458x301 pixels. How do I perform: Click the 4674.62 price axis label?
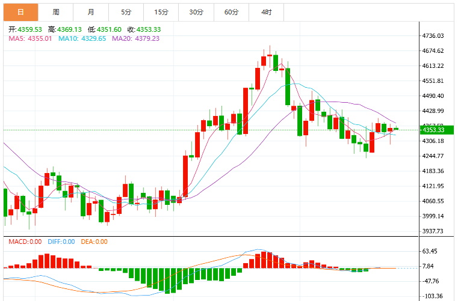433,50
